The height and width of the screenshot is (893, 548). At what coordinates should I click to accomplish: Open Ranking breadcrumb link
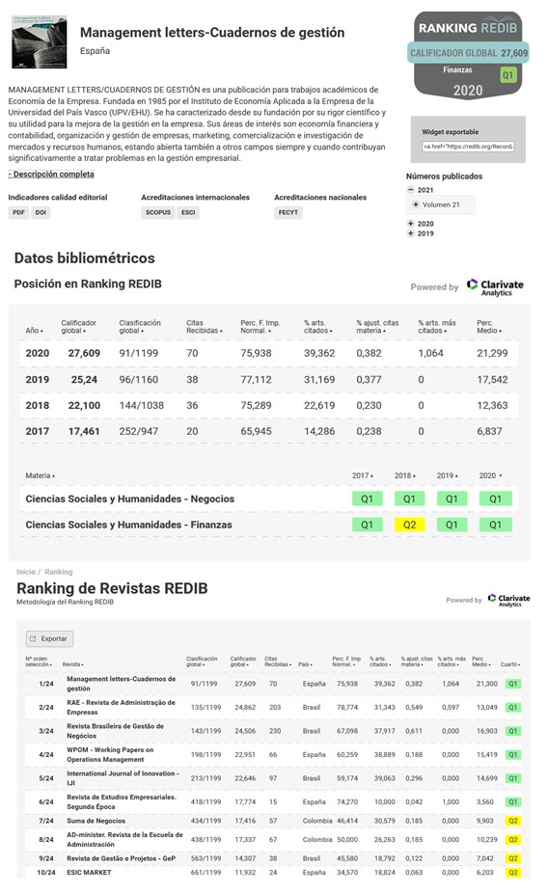point(59,572)
